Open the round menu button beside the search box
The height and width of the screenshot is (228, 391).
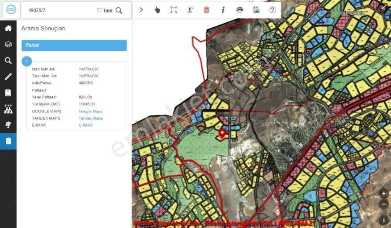[11, 10]
